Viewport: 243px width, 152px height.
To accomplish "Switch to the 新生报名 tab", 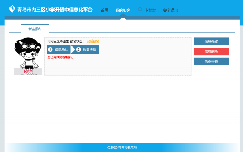I will pyautogui.click(x=35, y=29).
